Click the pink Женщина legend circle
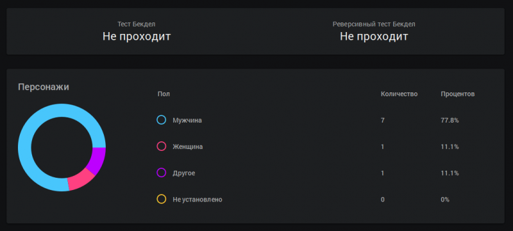Image resolution: width=513 pixels, height=231 pixels. [x=162, y=146]
